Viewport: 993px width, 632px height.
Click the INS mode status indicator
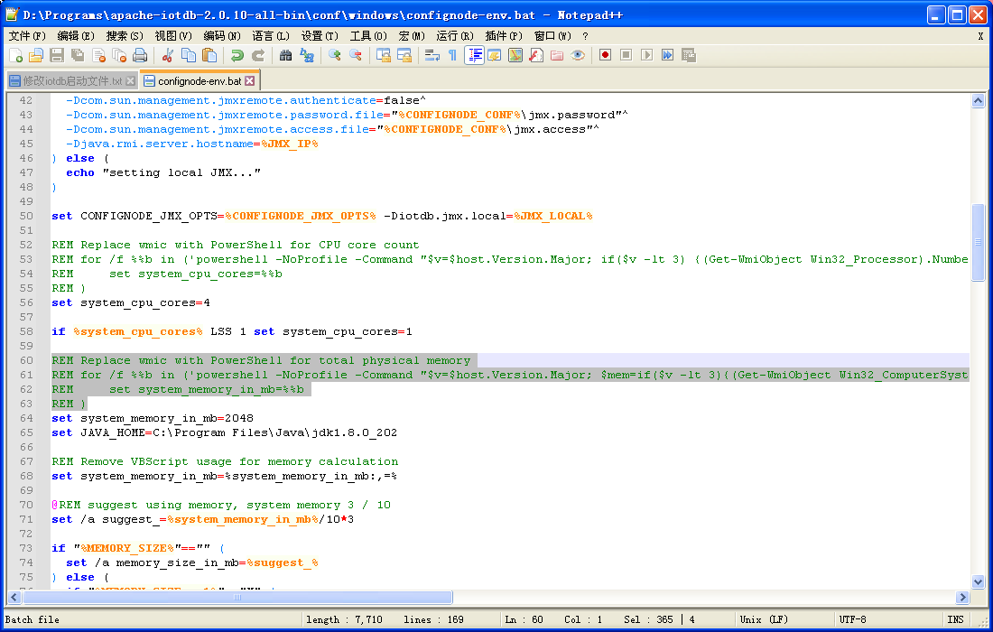click(x=956, y=619)
